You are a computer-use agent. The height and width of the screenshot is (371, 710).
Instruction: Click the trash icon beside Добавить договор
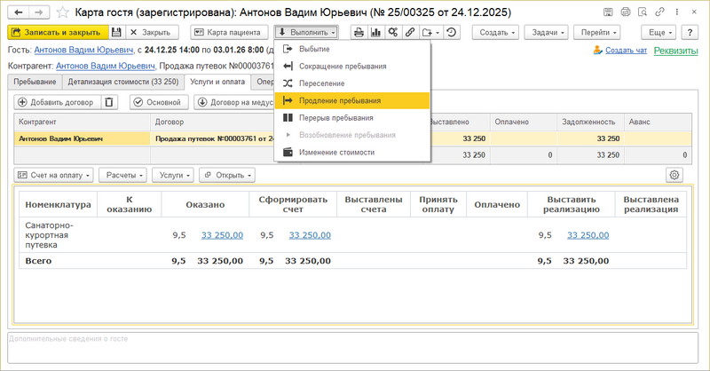pyautogui.click(x=109, y=102)
